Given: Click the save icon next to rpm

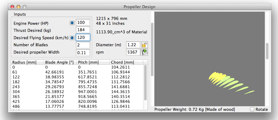Looking at the screenshot, I should [x=144, y=52].
